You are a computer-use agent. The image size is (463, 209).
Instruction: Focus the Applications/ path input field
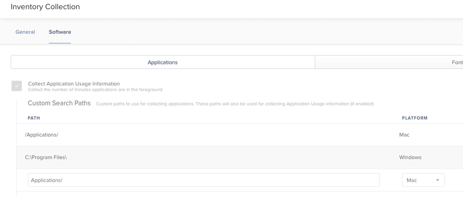coord(203,180)
